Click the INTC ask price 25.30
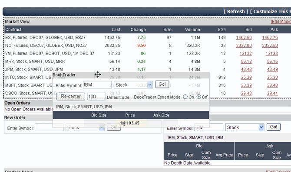The width and height of the screenshot is (291, 172). tap(272, 78)
